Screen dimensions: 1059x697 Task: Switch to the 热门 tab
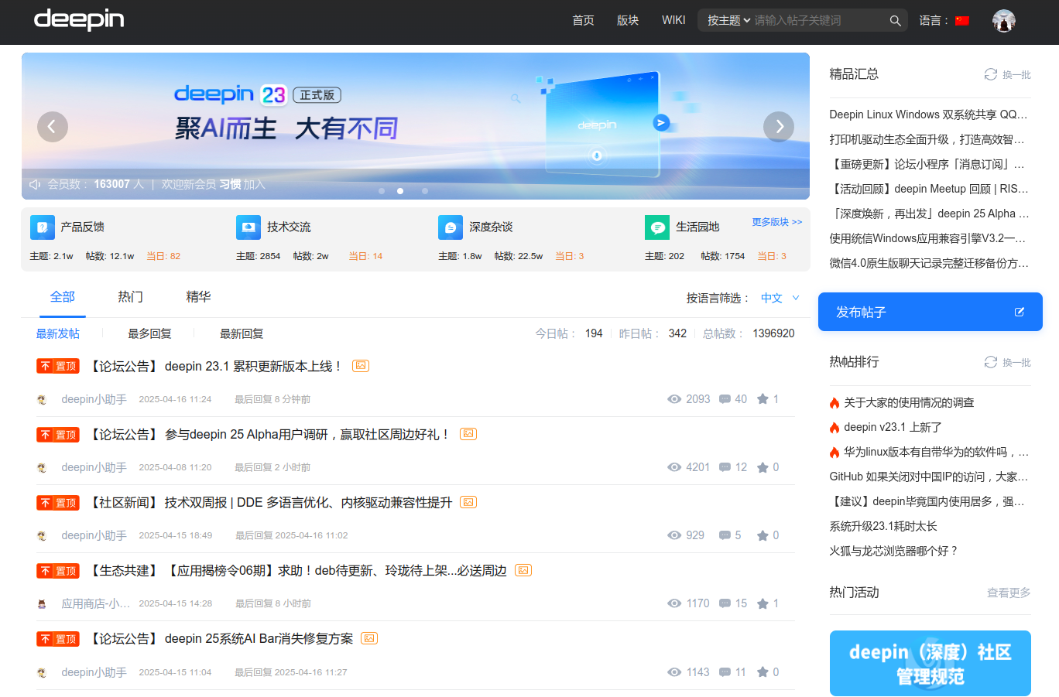coord(130,297)
